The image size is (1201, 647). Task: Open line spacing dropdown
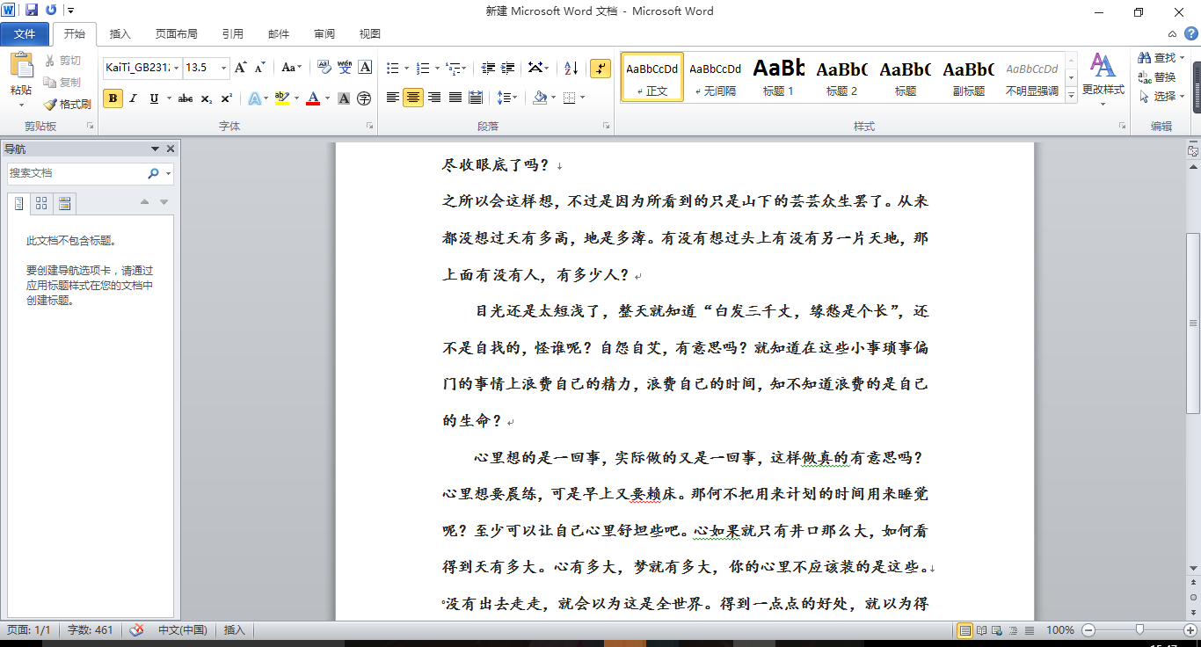click(507, 98)
